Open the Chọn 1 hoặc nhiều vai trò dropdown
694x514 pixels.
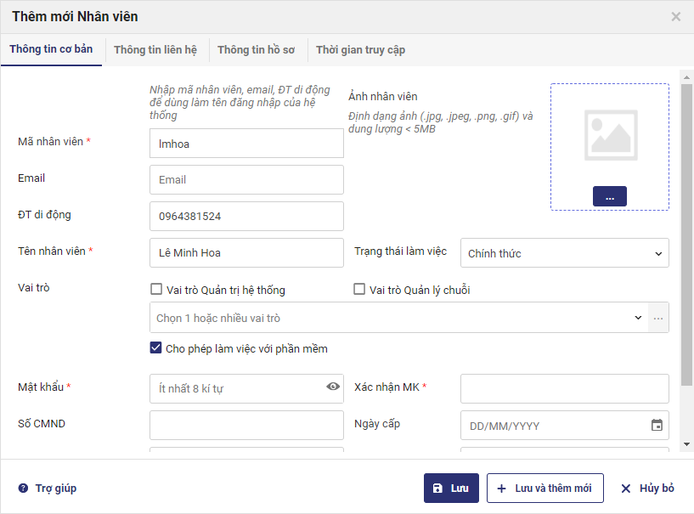click(x=399, y=318)
